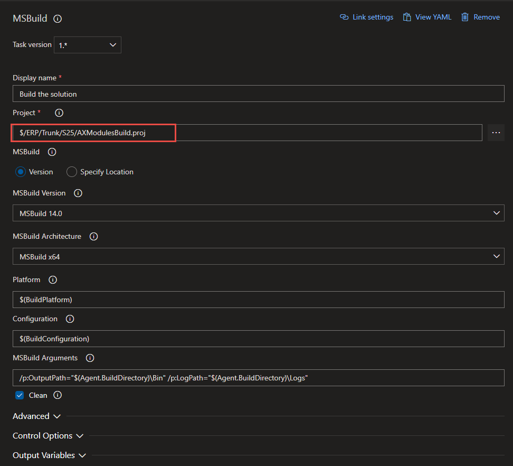
Task: Open the MSBuild Version dropdown showing 14.0
Action: [x=259, y=213]
